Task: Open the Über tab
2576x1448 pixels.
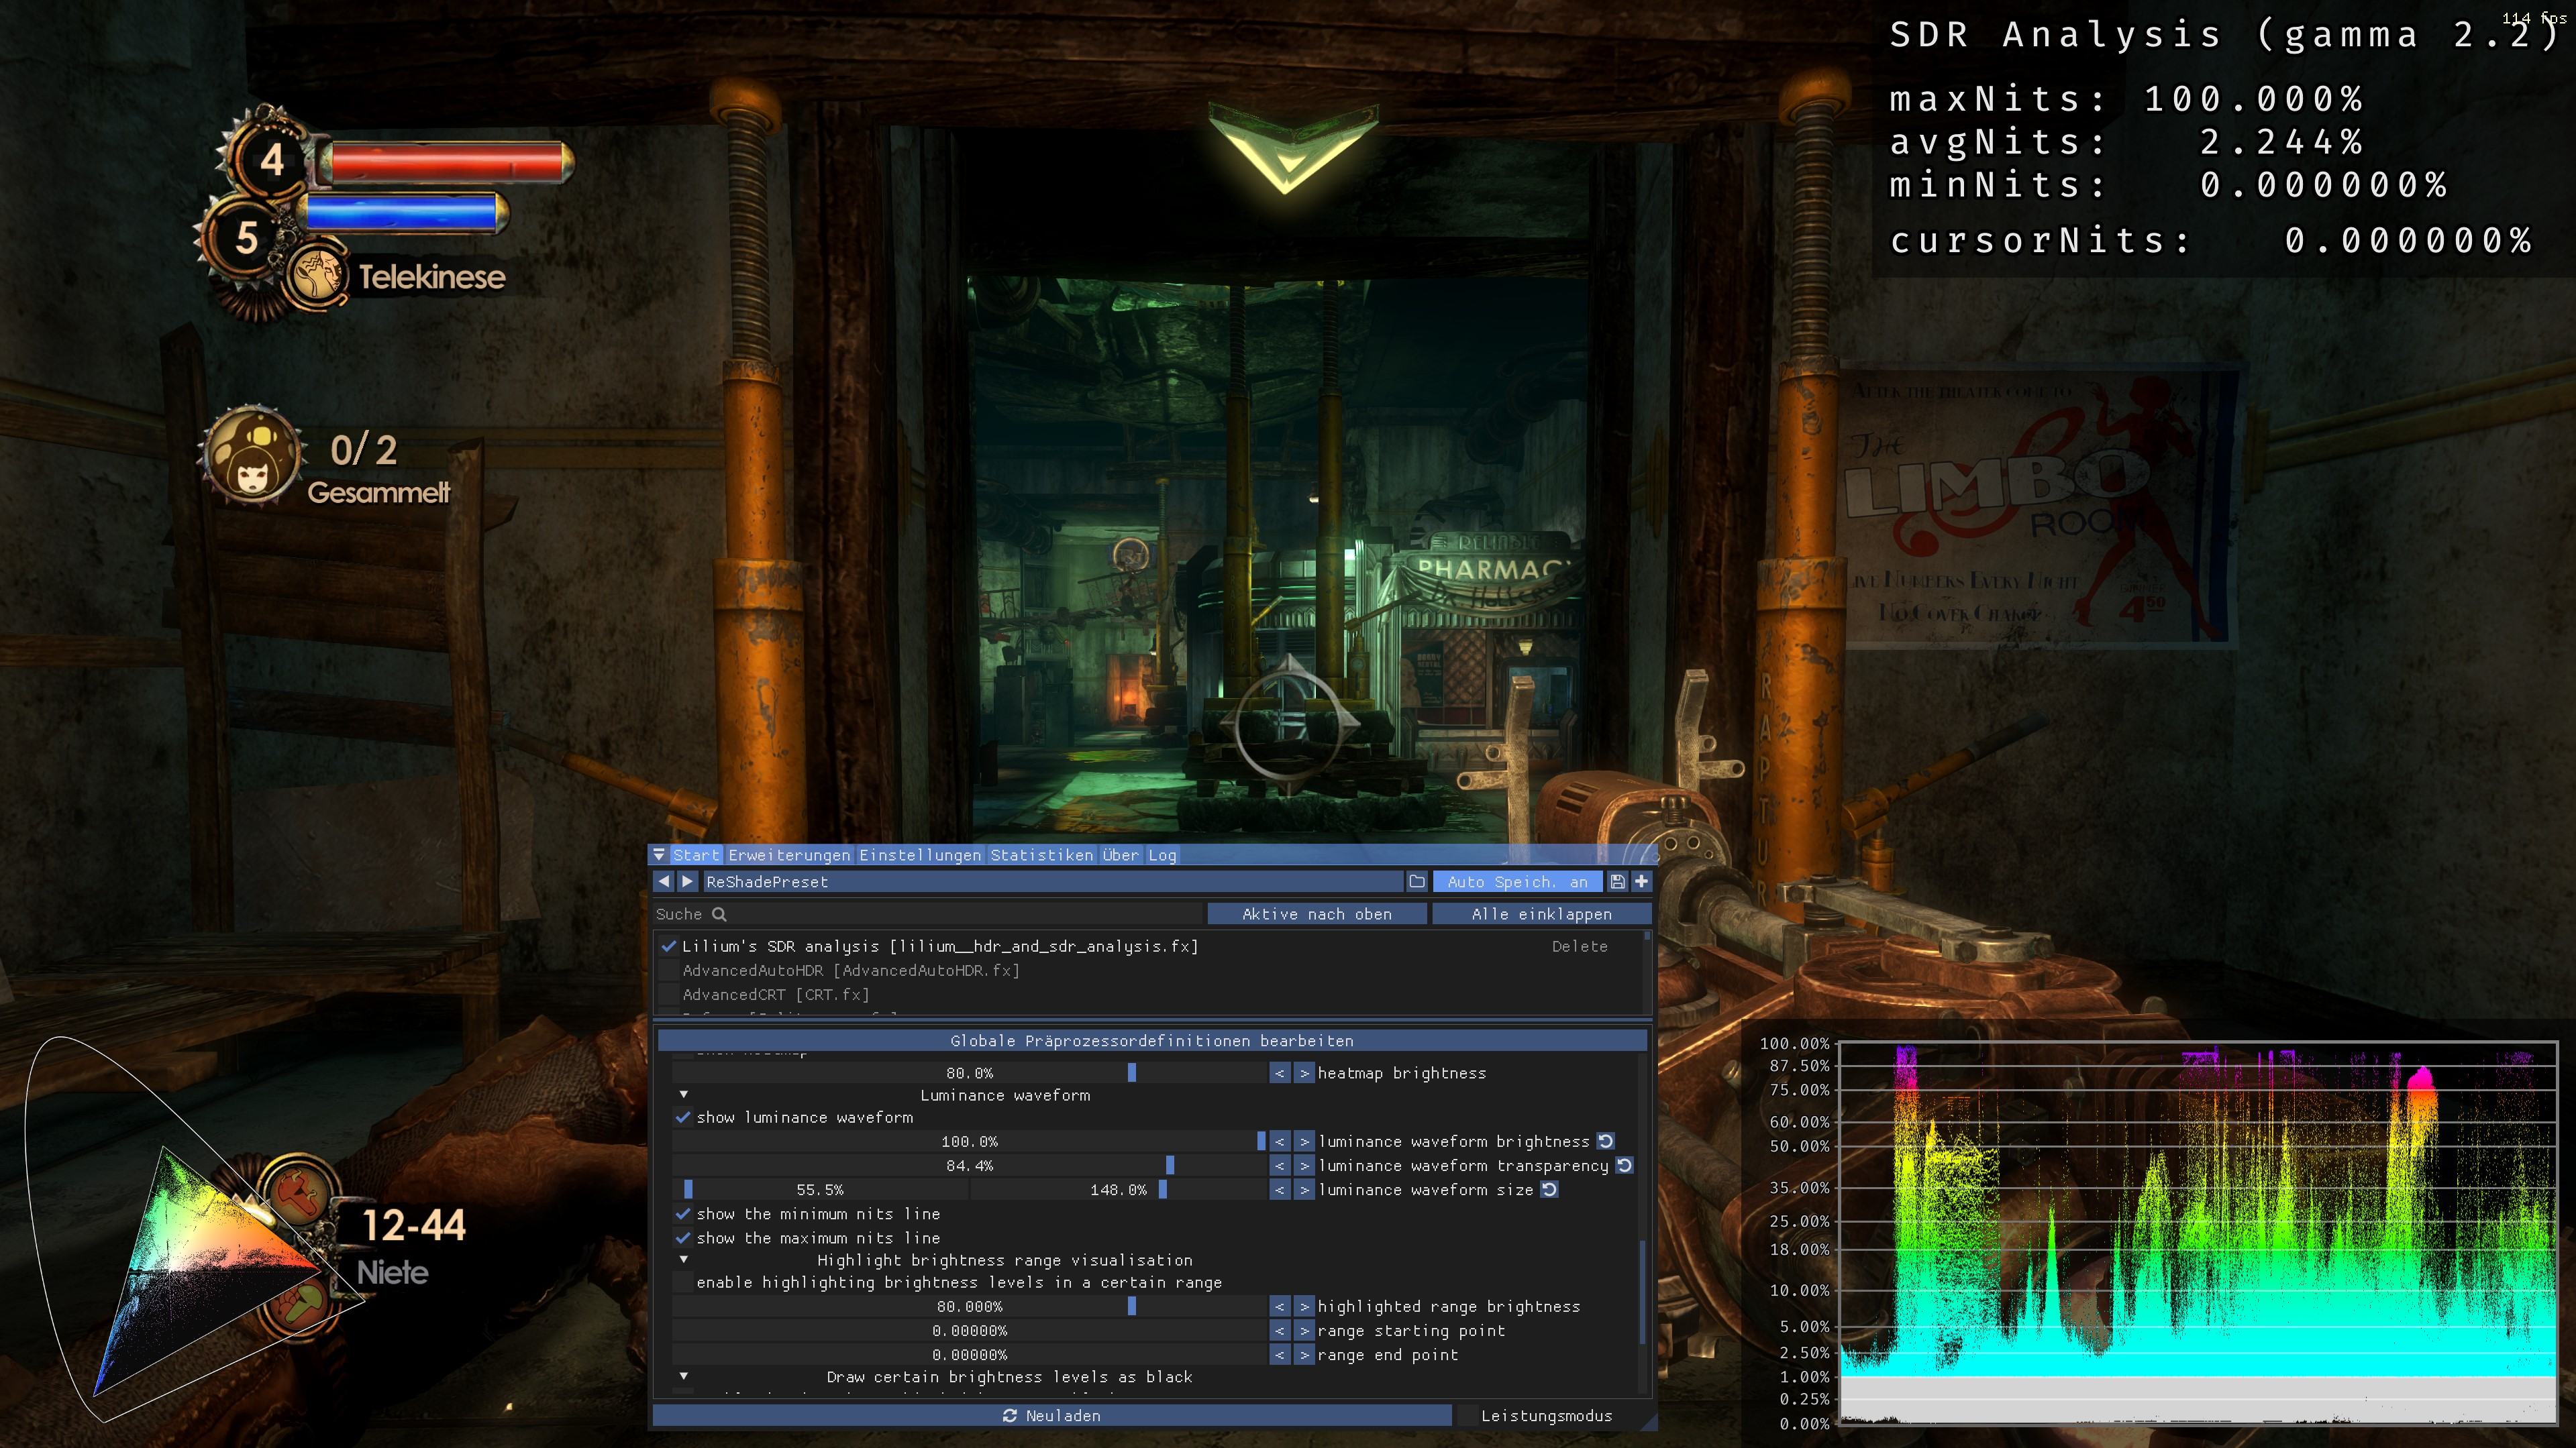Action: (x=1120, y=855)
